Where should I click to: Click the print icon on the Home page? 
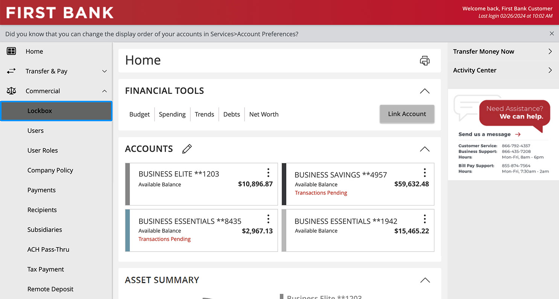pyautogui.click(x=425, y=60)
